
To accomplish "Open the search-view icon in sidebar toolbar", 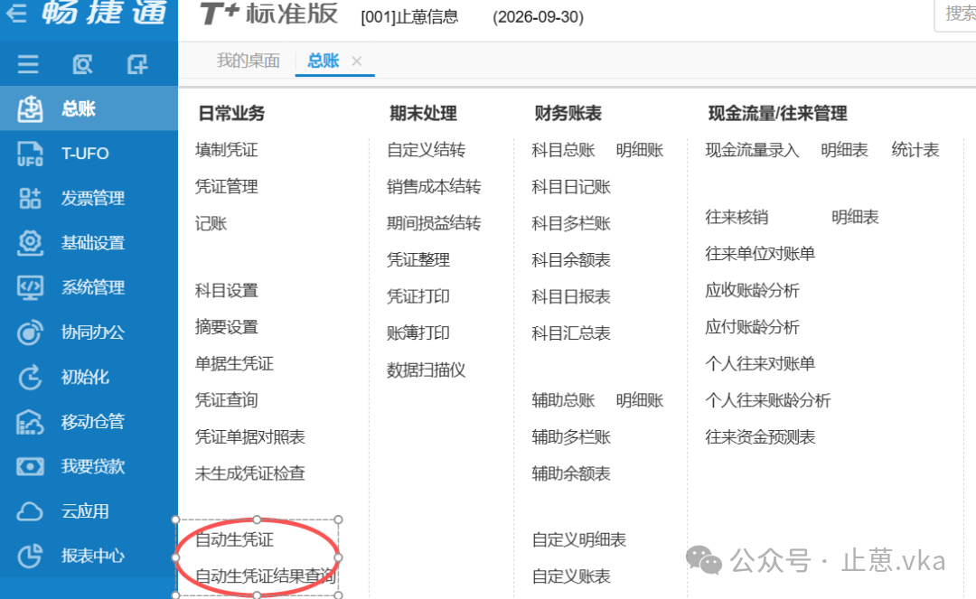I will 82,63.
